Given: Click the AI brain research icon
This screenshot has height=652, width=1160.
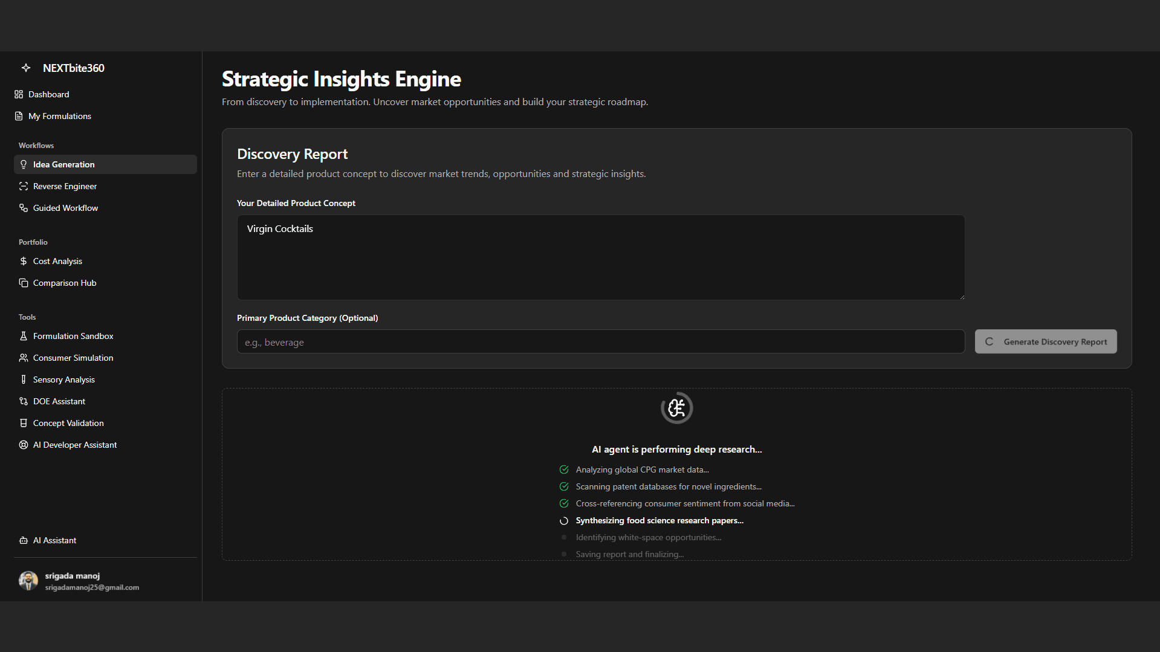Looking at the screenshot, I should coord(676,408).
